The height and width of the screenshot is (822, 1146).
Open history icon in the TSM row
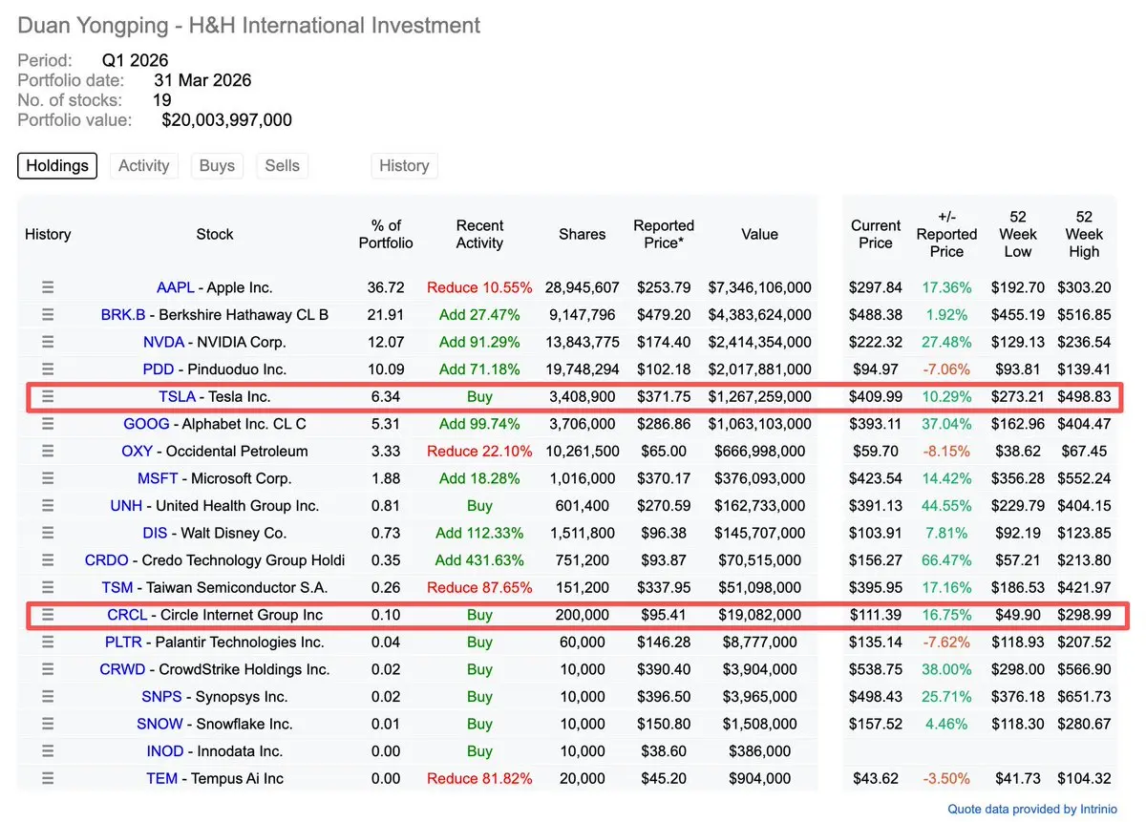click(x=48, y=587)
